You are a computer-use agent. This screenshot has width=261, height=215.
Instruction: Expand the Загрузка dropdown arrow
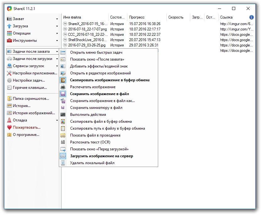[x=57, y=26]
